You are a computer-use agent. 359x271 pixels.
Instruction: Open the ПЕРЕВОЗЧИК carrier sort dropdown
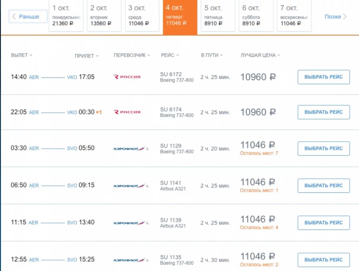132,55
